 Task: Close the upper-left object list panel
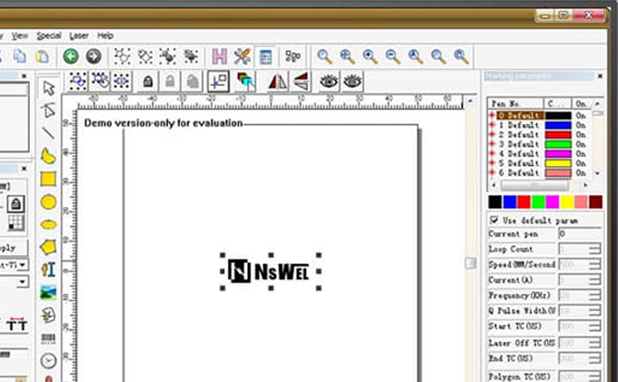pos(24,75)
